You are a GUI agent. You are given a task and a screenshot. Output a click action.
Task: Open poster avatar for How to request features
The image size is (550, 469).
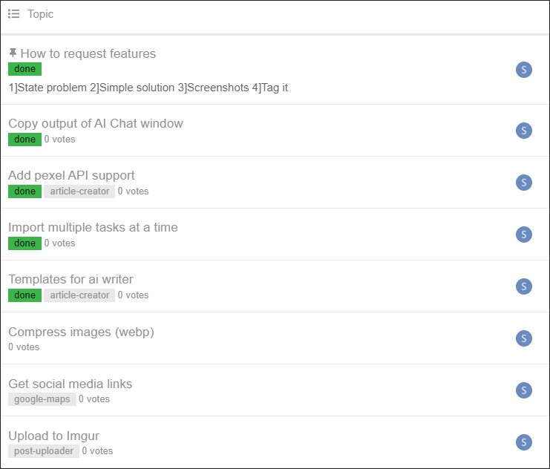(x=524, y=70)
